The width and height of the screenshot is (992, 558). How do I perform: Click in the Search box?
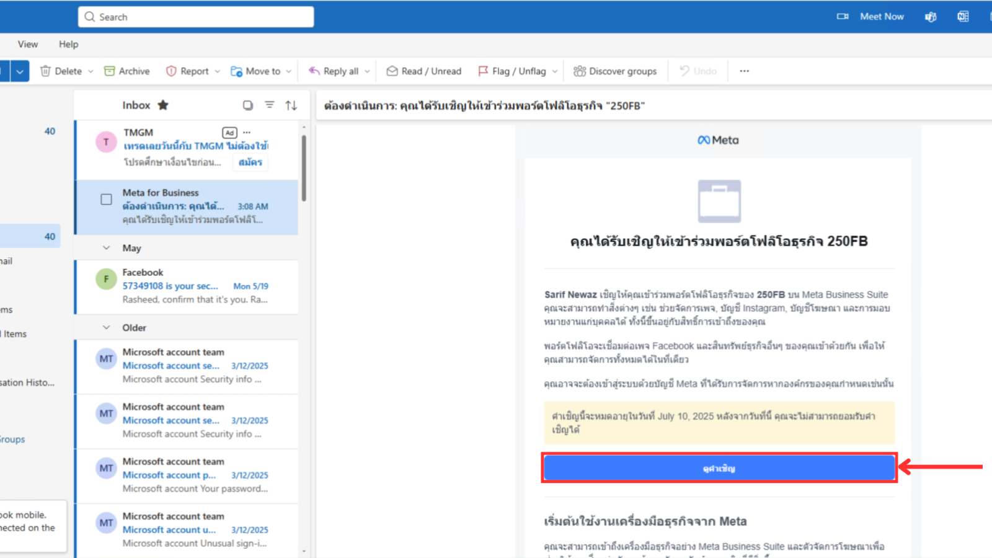point(196,17)
